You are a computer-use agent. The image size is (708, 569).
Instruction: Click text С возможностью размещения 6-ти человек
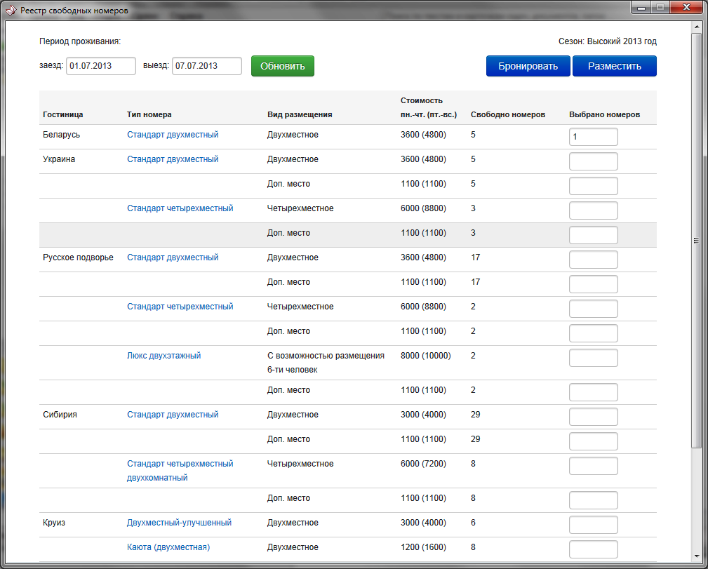pos(326,363)
